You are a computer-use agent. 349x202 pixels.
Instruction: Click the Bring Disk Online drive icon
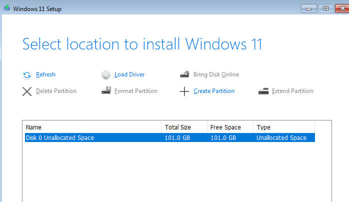[184, 74]
